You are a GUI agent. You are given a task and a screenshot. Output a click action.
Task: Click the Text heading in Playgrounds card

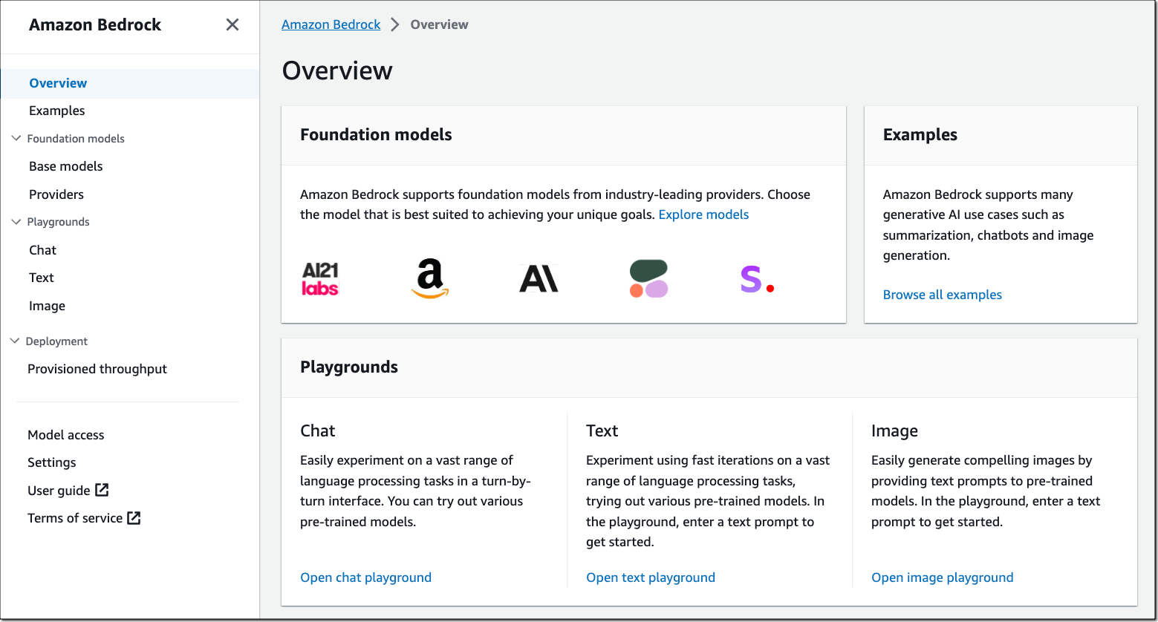(602, 431)
